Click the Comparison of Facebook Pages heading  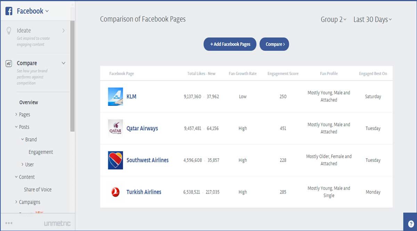click(143, 19)
